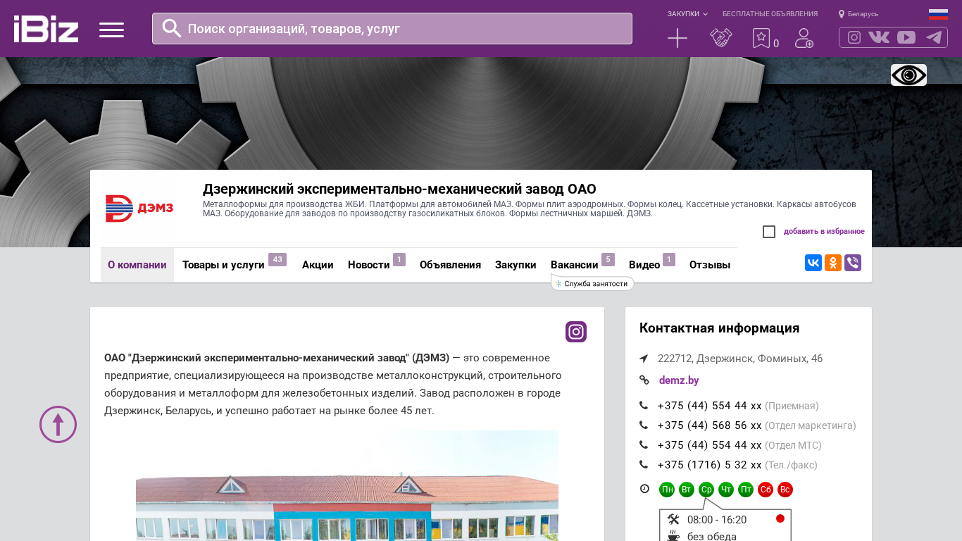Open the favorites bookmark icon
This screenshot has height=541, width=962.
coord(761,38)
